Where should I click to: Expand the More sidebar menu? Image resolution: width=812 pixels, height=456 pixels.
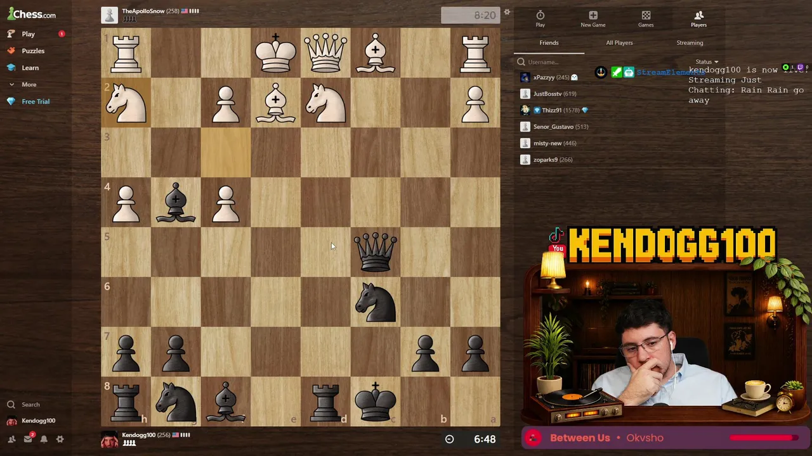tap(29, 84)
